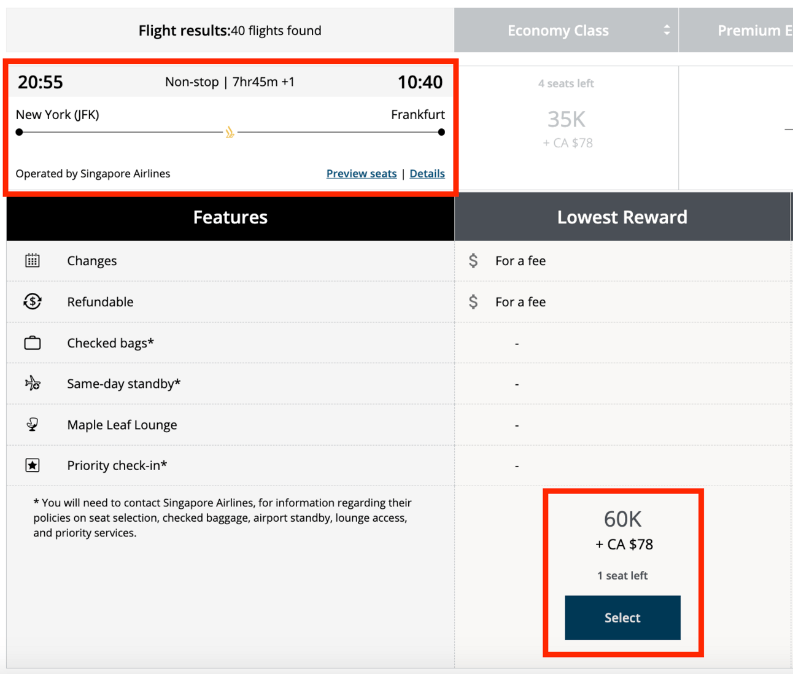
Task: Click the 35K Economy fare cell
Action: (566, 128)
